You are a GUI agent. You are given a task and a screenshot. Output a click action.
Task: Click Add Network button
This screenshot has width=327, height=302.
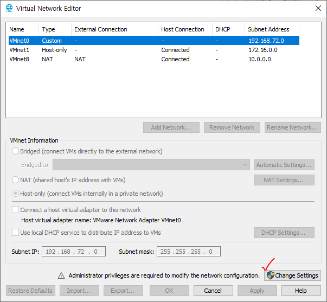click(171, 127)
